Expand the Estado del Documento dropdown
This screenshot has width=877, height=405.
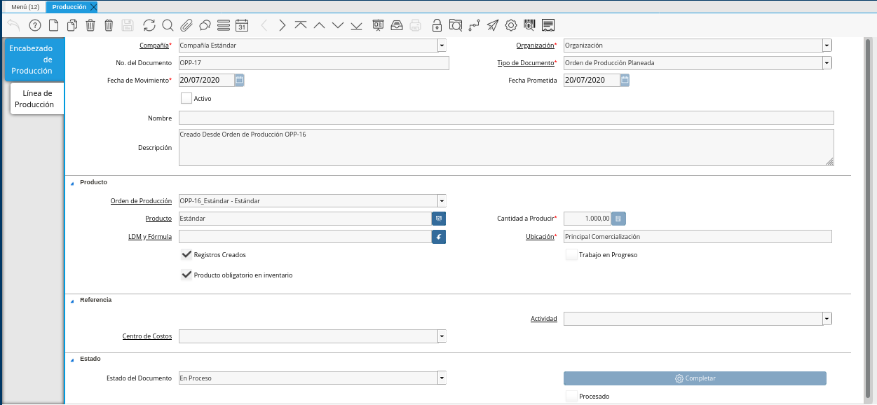442,378
